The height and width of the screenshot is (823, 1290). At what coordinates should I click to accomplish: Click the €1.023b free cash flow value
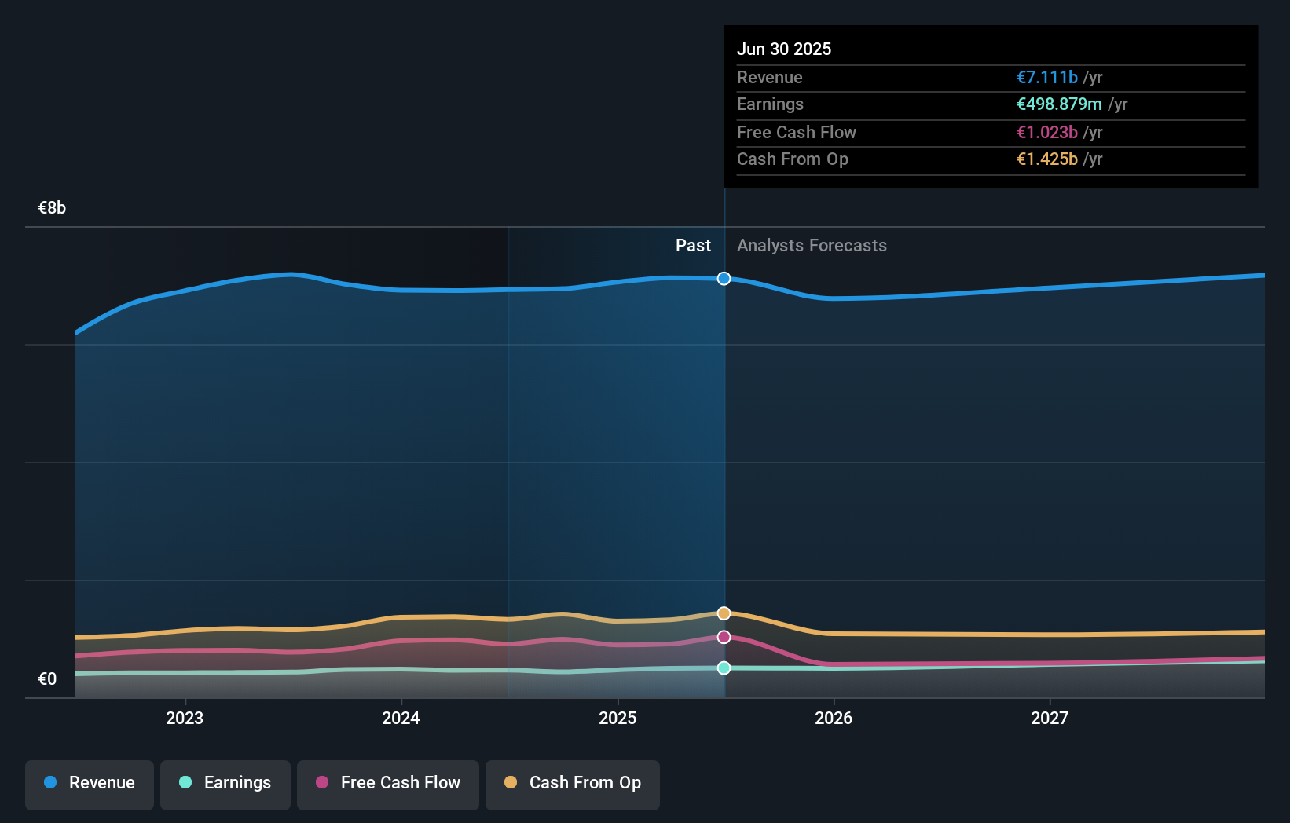[1047, 133]
